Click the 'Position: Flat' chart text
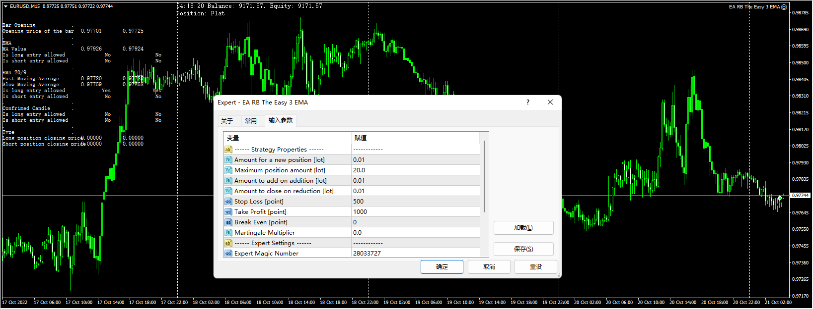This screenshot has height=309, width=813. [201, 13]
